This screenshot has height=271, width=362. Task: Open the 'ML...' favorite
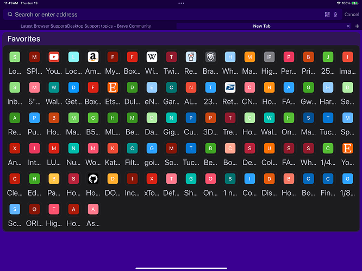[113, 118]
